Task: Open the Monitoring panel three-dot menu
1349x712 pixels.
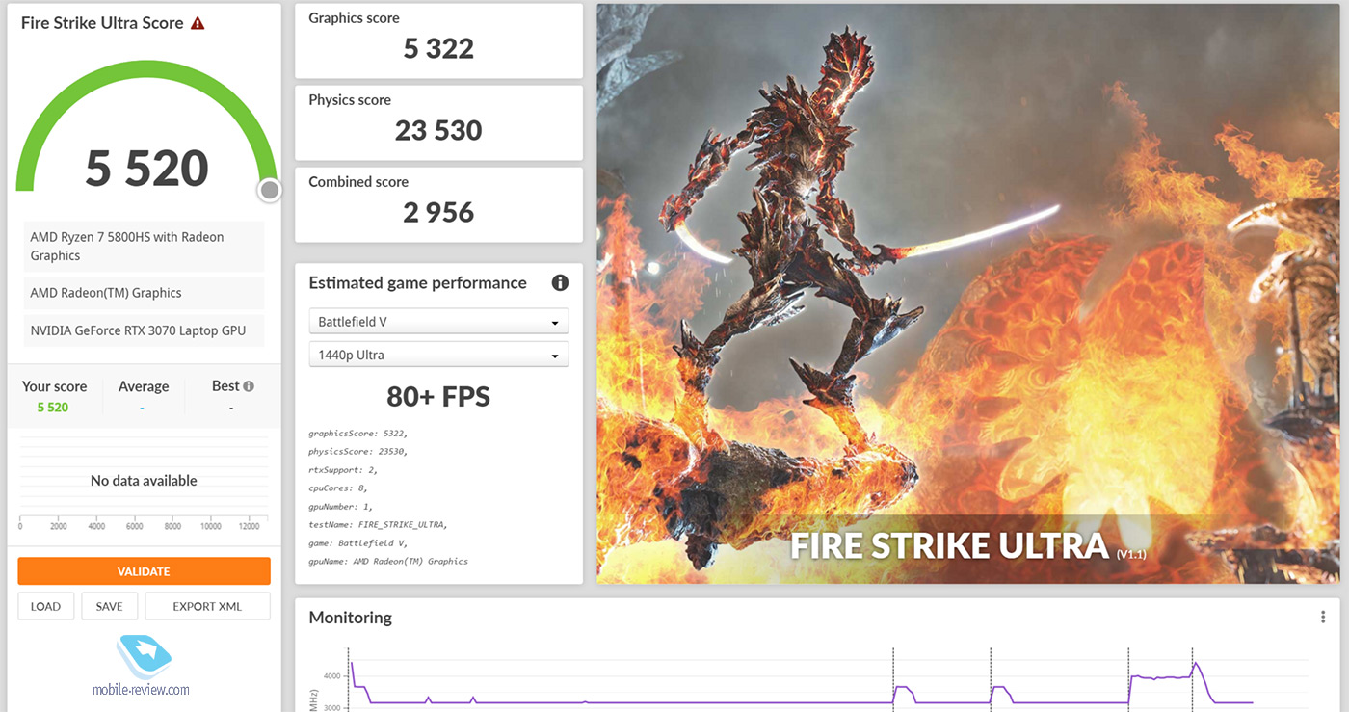Action: [1323, 618]
